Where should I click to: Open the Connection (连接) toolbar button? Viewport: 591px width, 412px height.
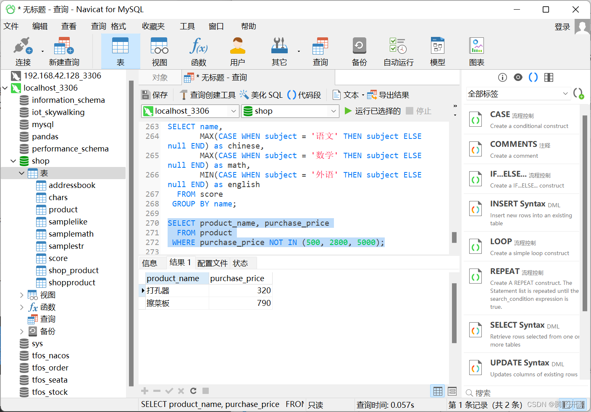(23, 52)
